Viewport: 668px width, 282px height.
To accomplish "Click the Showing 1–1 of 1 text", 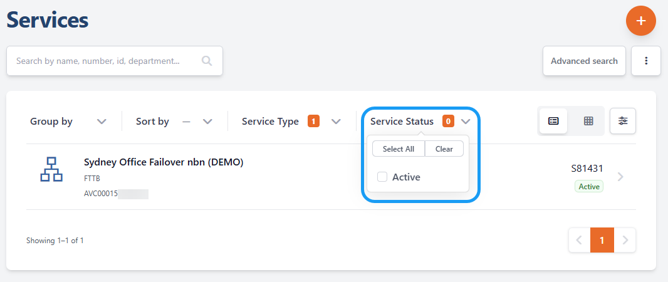I will 55,241.
